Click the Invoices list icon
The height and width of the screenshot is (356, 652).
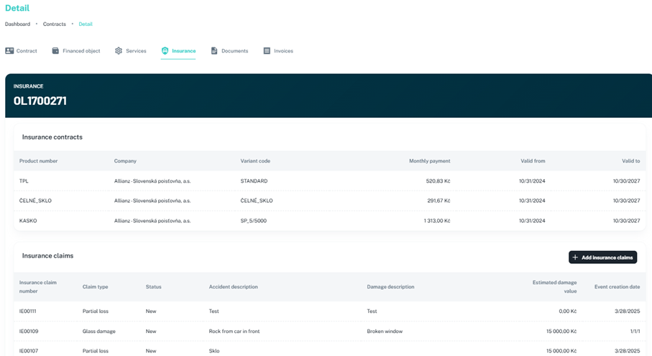click(267, 51)
